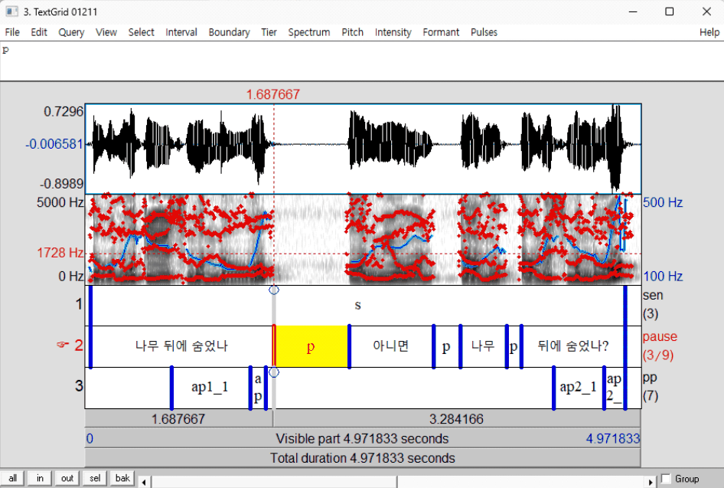The image size is (724, 488).
Task: Toggle the Group checkbox
Action: [666, 478]
